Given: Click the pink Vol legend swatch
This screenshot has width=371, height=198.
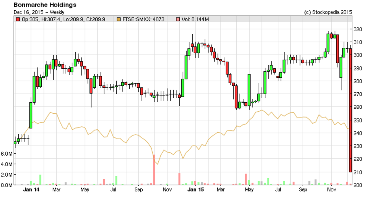Looking at the screenshot, I should pyautogui.click(x=178, y=19).
